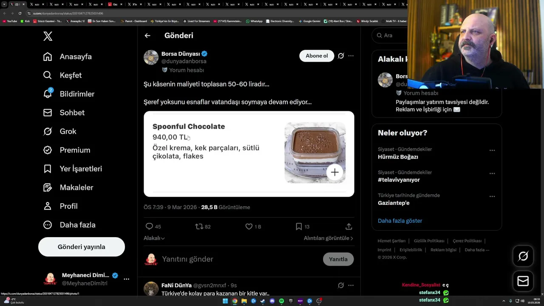Open Steam from the taskbar

263,301
